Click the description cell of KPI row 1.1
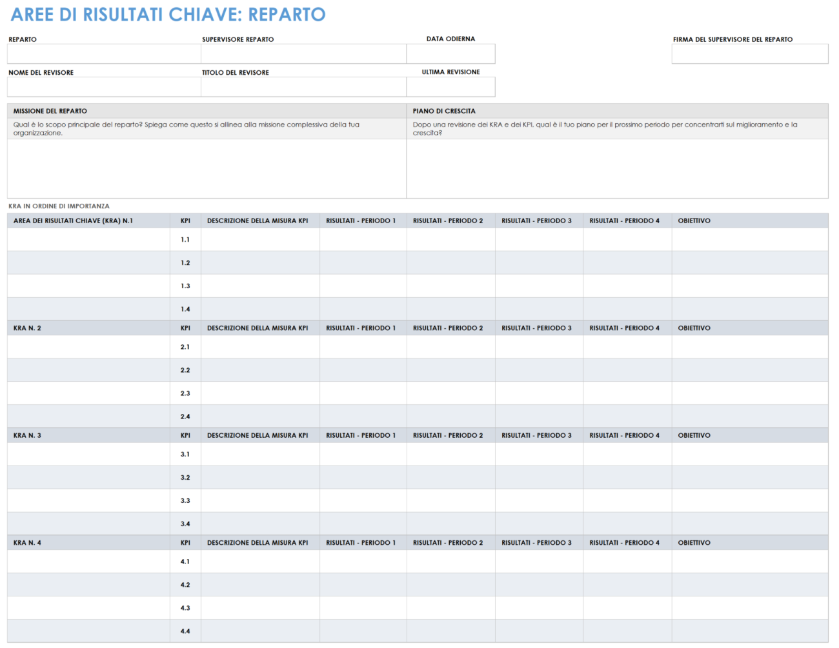The width and height of the screenshot is (839, 648). pos(260,239)
